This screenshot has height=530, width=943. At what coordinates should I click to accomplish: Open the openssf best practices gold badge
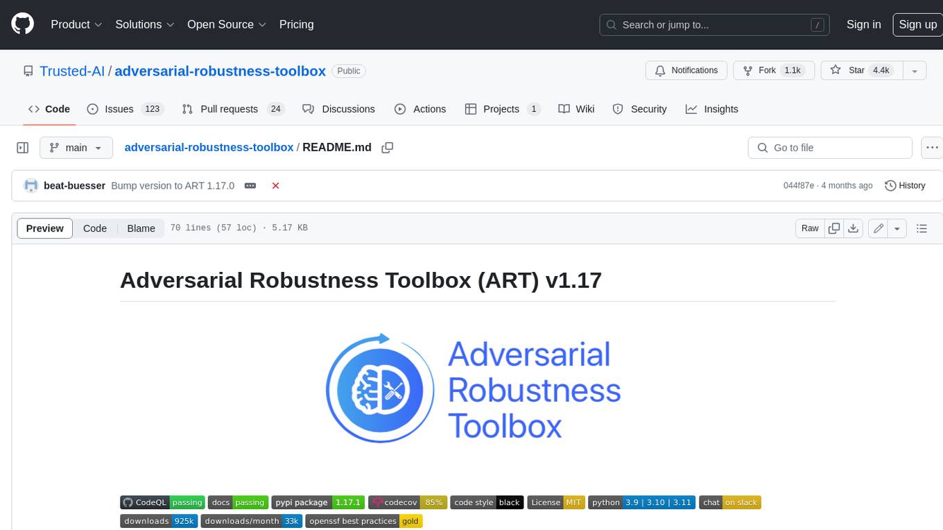coord(364,521)
